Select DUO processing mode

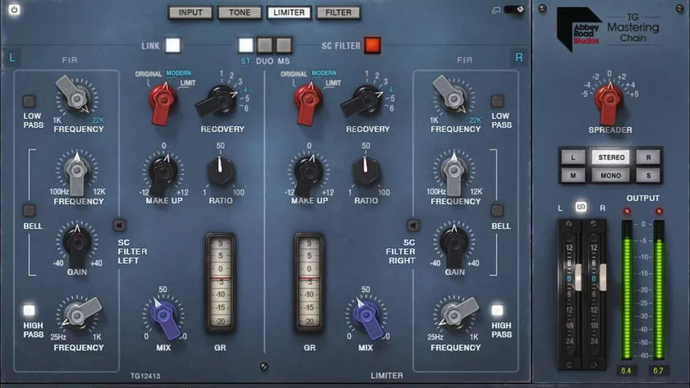[264, 45]
